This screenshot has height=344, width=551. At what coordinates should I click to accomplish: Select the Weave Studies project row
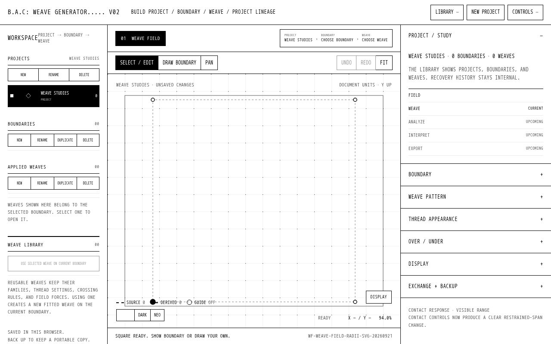click(53, 96)
